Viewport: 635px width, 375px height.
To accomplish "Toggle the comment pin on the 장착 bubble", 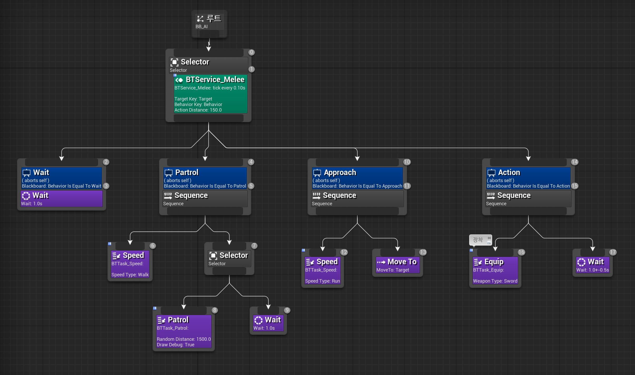I will tap(489, 238).
